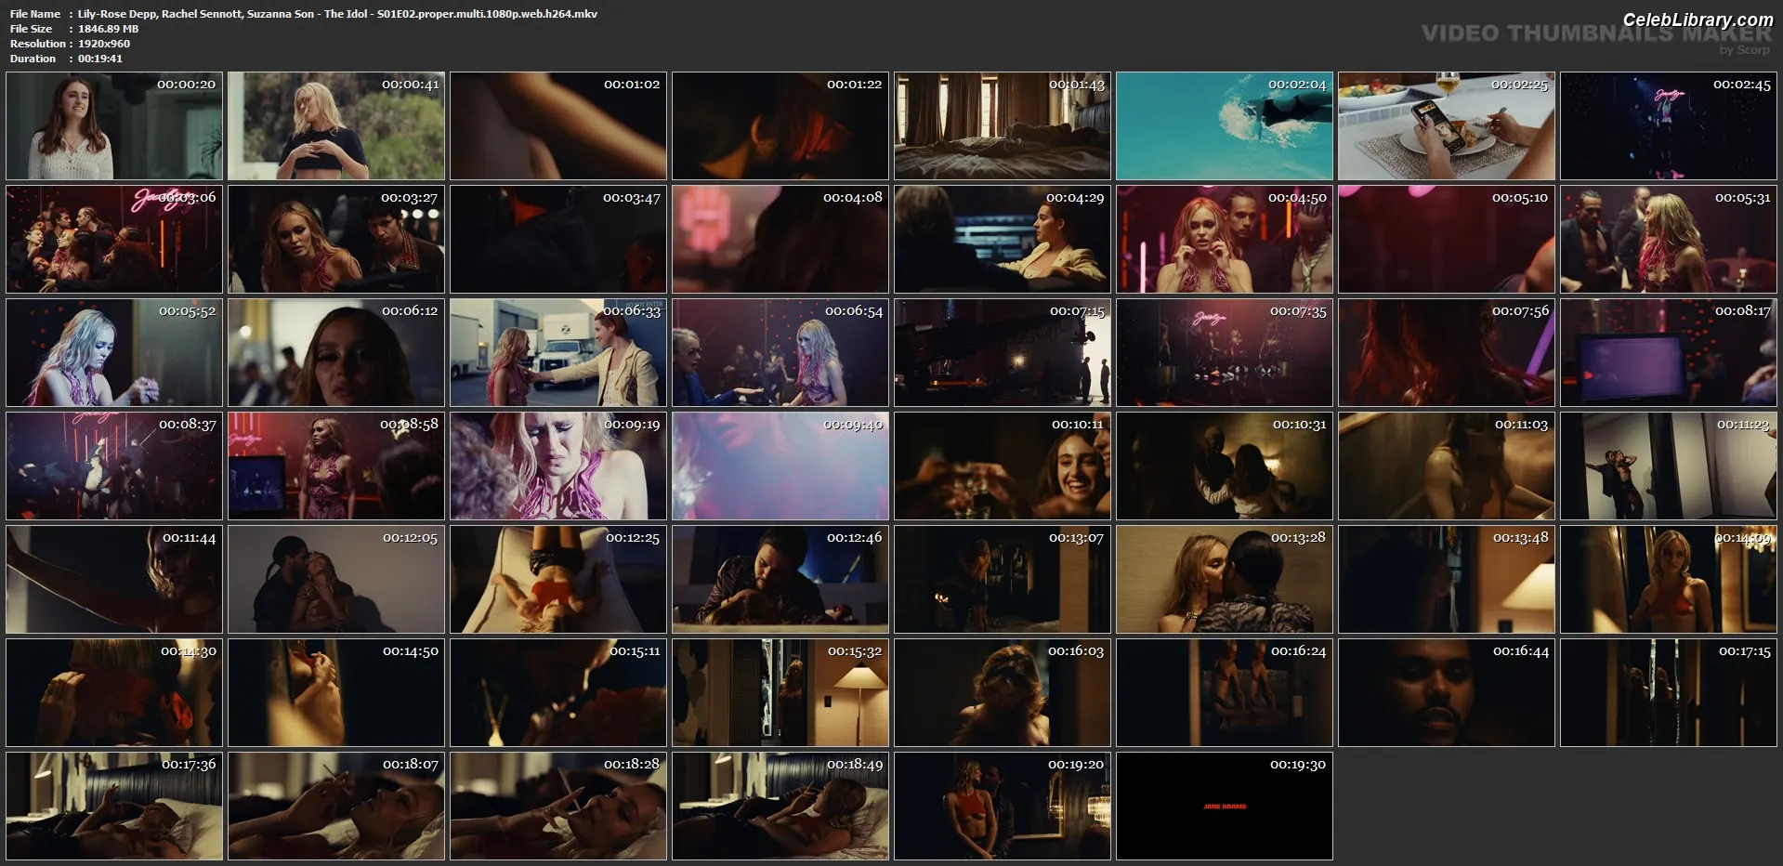The image size is (1783, 866).
Task: Open the studio frame at 00:04:29
Action: coord(1003,239)
